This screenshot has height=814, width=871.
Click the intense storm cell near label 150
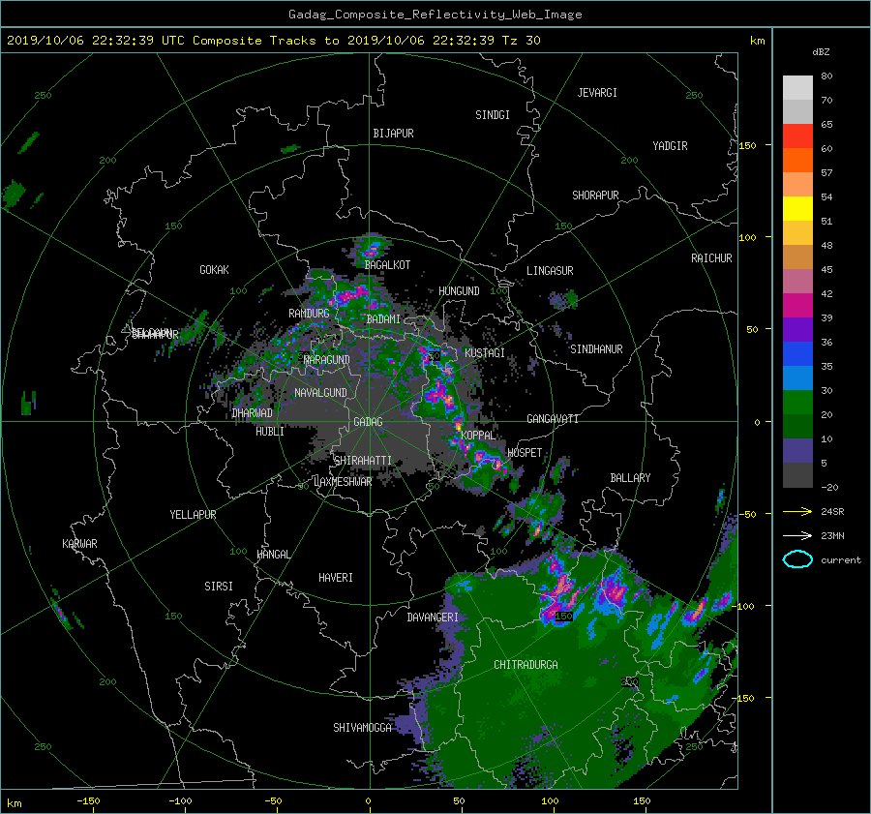coord(561,593)
